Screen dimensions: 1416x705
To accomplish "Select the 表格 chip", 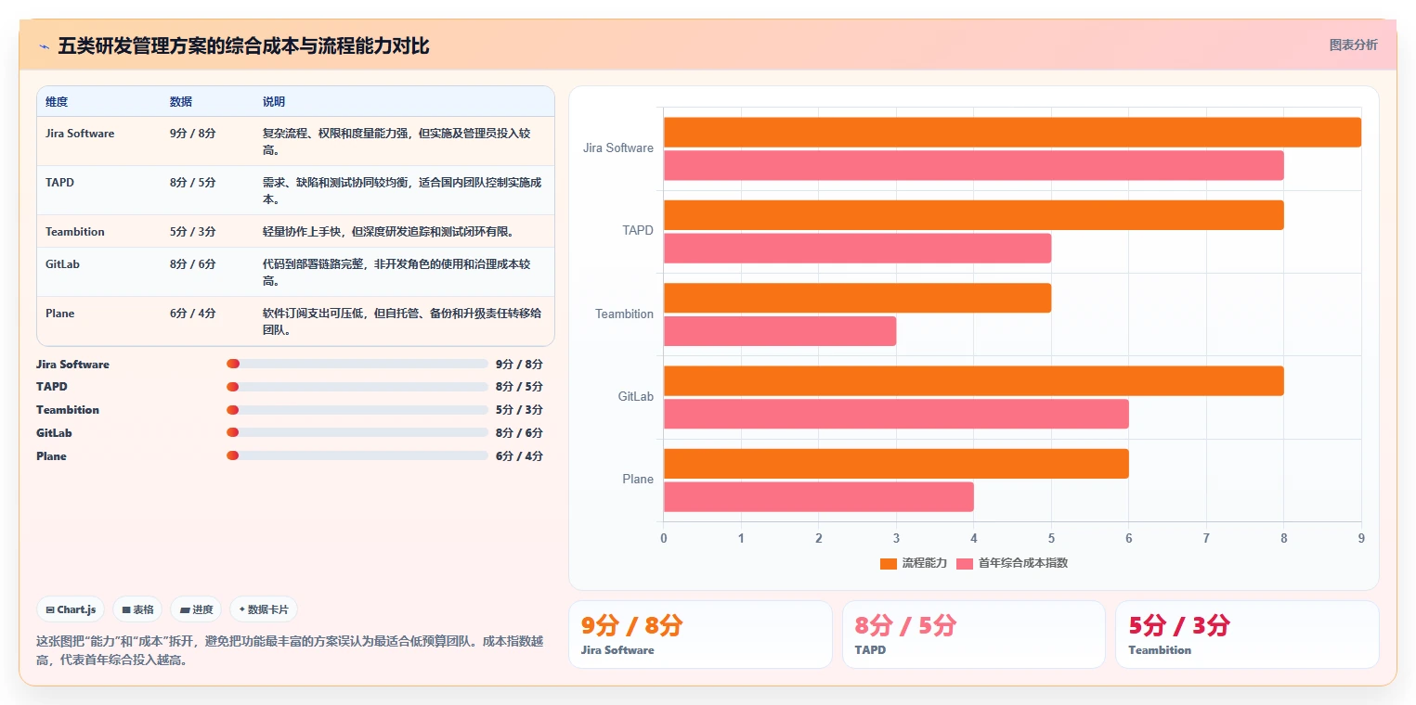I will pyautogui.click(x=137, y=609).
